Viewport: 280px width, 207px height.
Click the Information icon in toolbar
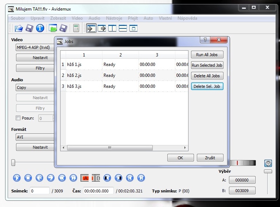coord(40,28)
